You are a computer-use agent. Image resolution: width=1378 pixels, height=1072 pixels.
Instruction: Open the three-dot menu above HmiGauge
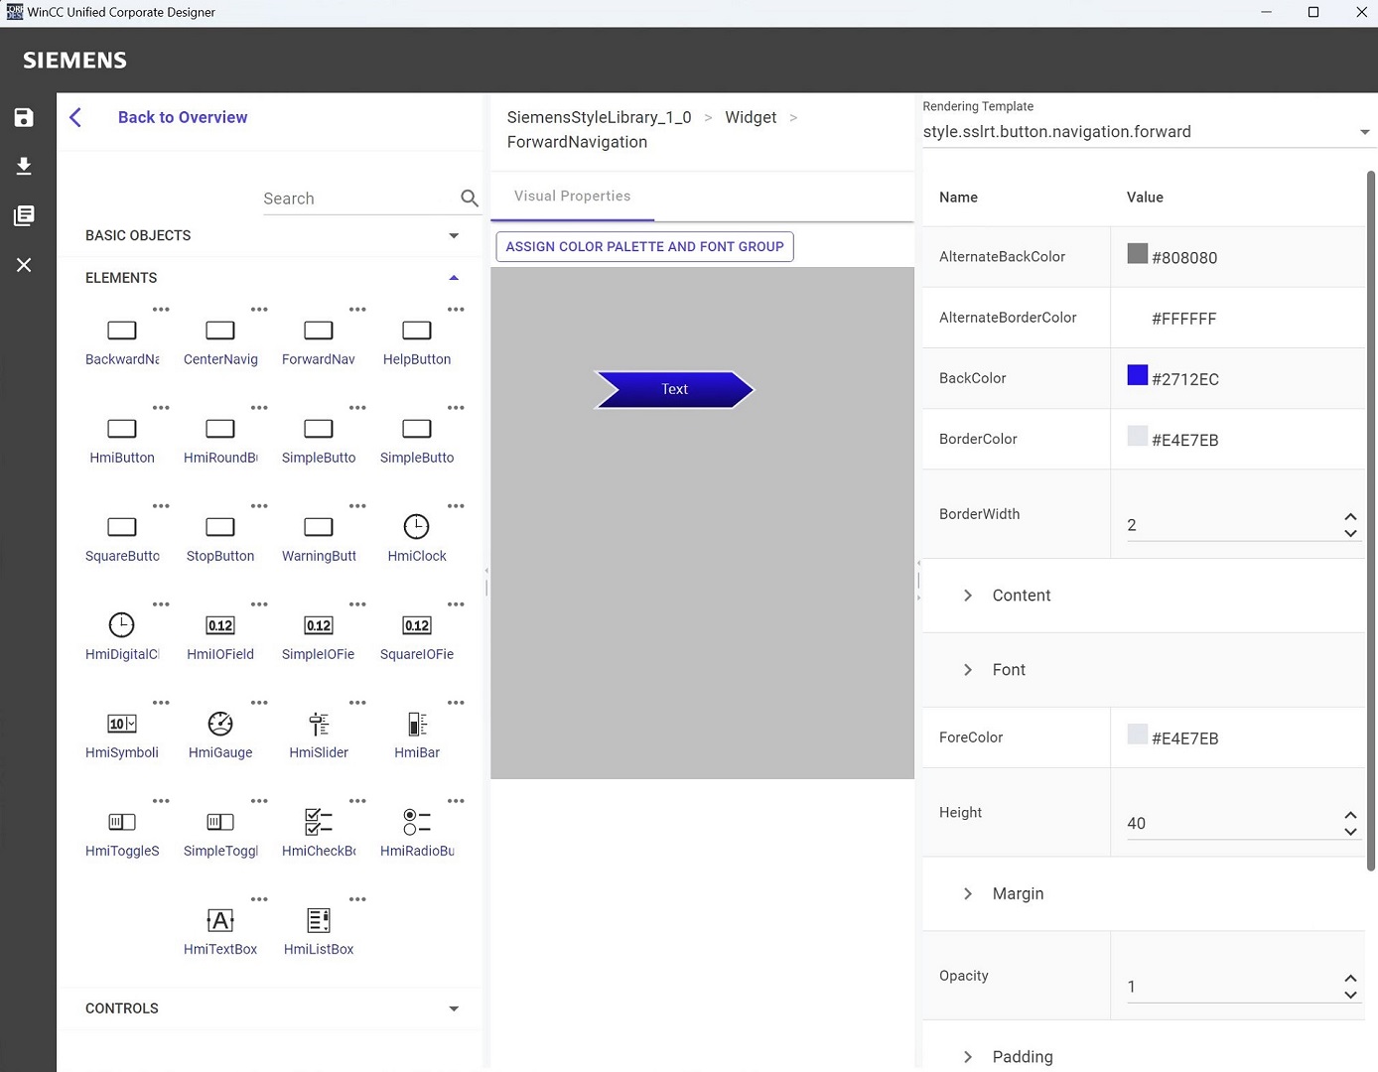click(x=259, y=703)
